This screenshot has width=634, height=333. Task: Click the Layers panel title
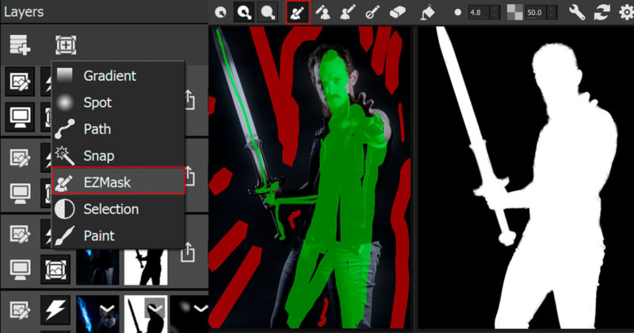pyautogui.click(x=24, y=12)
